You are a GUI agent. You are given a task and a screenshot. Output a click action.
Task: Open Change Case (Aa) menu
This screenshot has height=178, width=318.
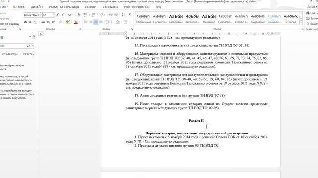[70, 15]
